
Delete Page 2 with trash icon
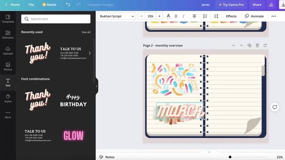click(257, 45)
